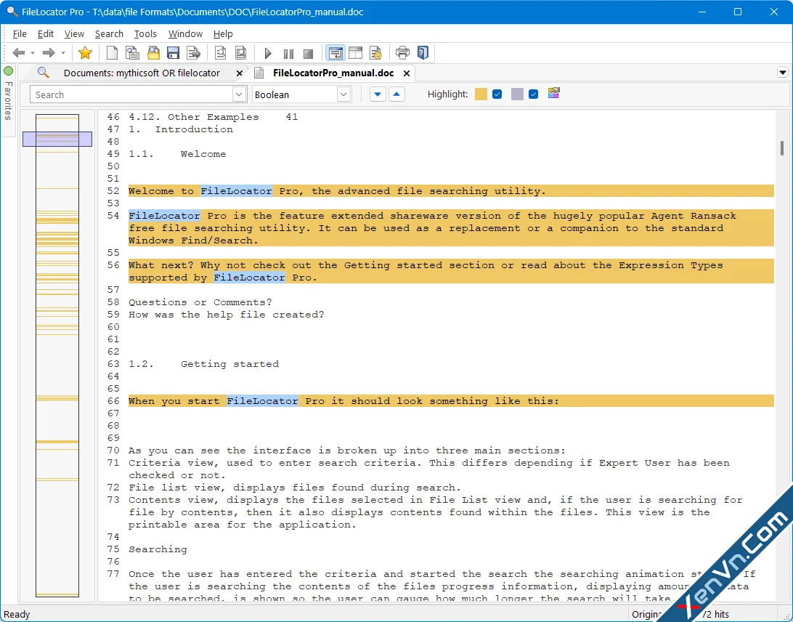Open the highlight color palette icon
793x622 pixels.
pyautogui.click(x=554, y=93)
